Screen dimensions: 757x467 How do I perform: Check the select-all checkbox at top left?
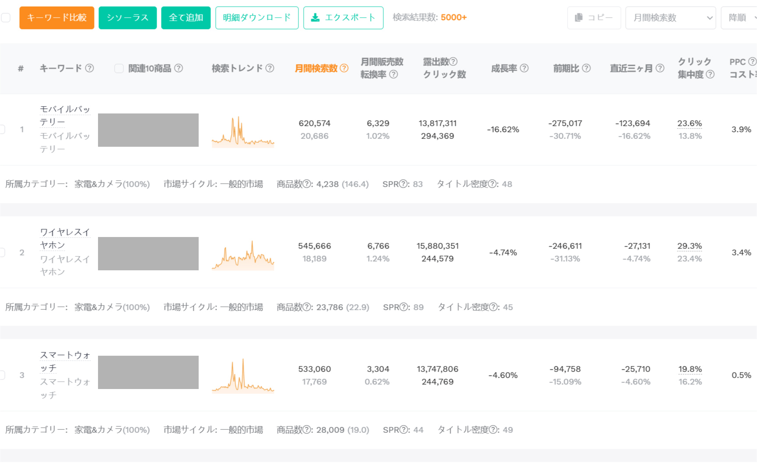[x=6, y=18]
